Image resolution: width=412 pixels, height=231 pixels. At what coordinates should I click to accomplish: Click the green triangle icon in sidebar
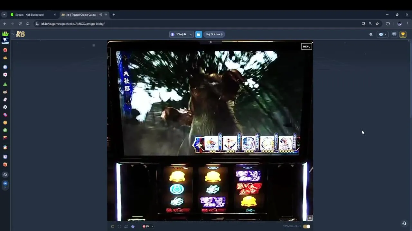5,84
